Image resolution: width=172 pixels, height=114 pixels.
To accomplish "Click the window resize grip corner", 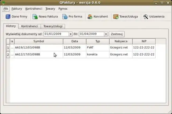I will click(170, 112).
